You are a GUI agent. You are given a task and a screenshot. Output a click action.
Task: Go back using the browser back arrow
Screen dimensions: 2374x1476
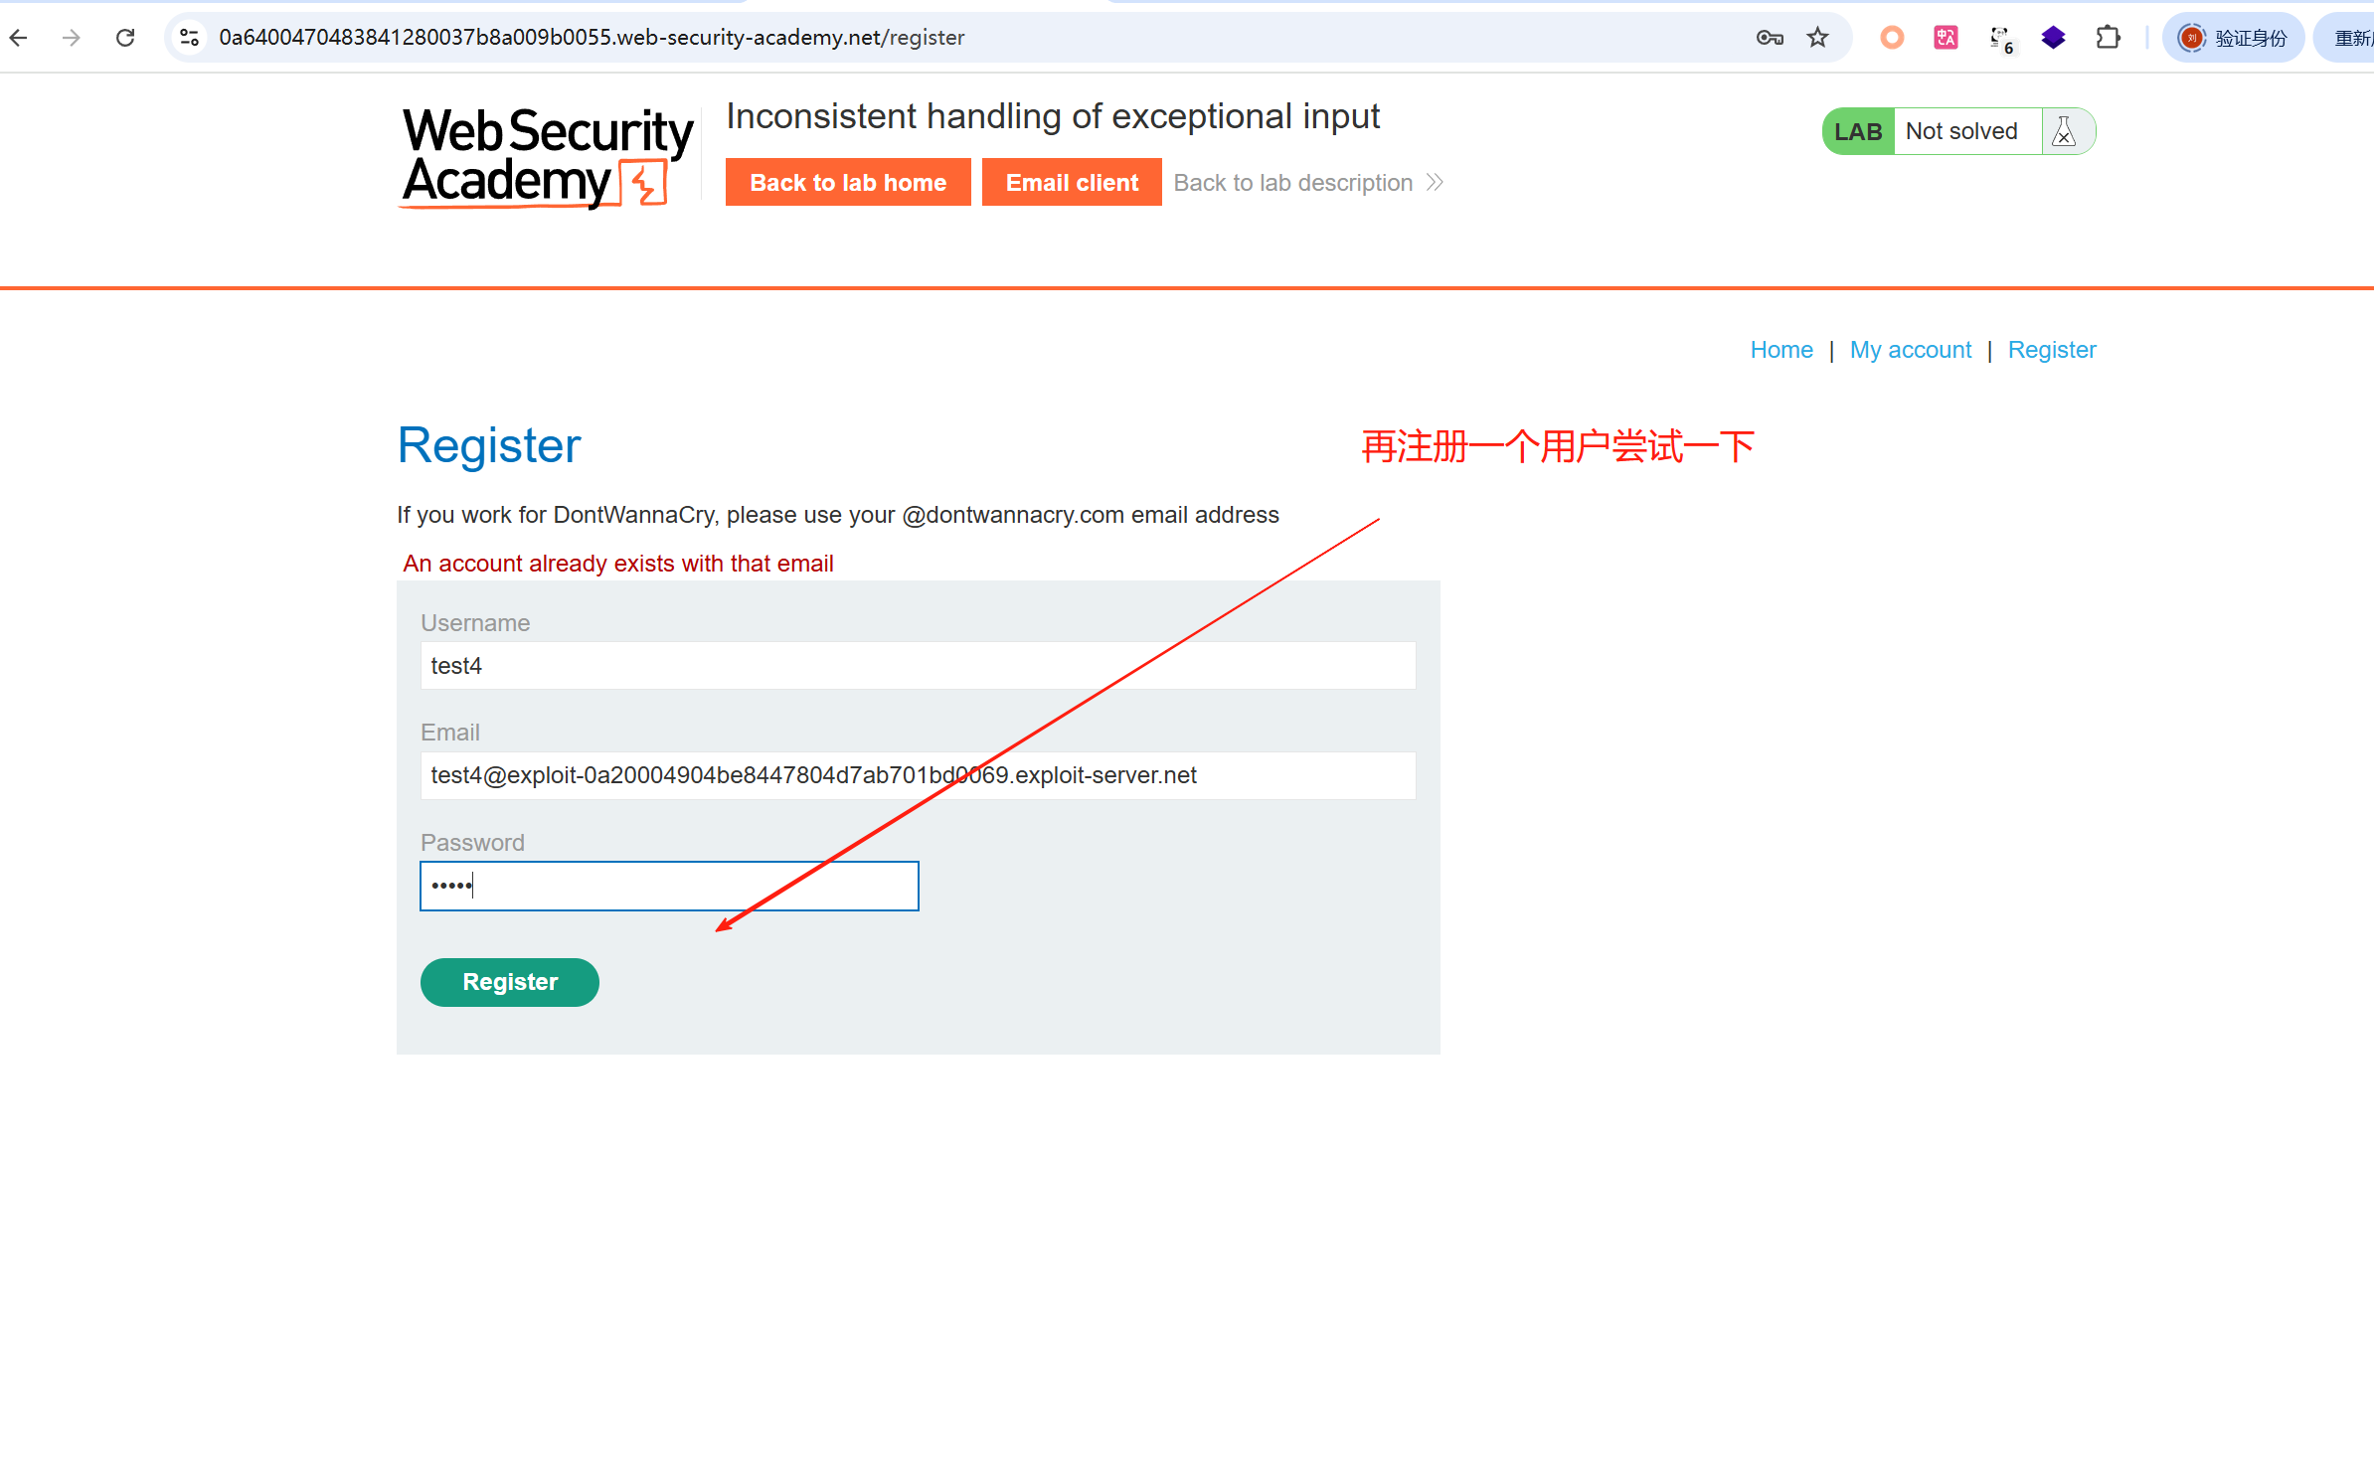(x=18, y=38)
